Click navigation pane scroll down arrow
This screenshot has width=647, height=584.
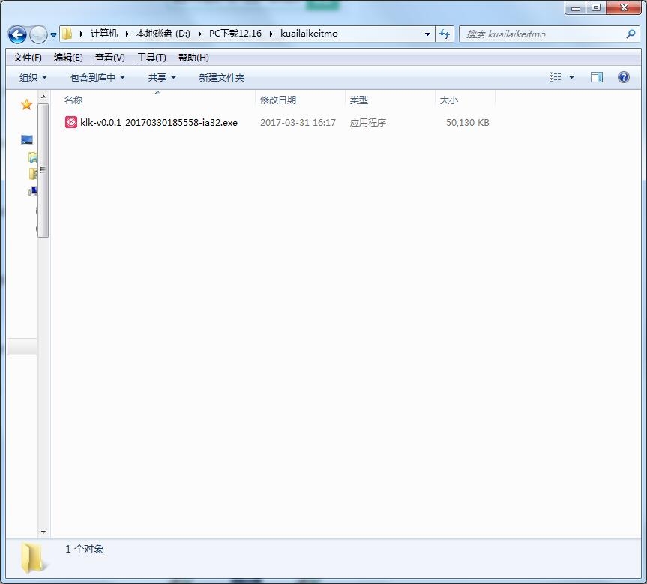43,532
